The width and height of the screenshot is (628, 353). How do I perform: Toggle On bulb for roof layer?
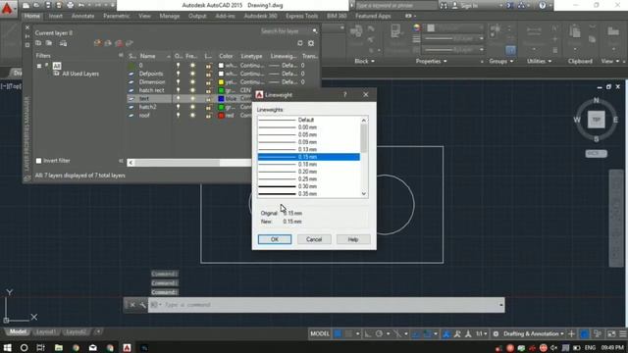coord(179,116)
